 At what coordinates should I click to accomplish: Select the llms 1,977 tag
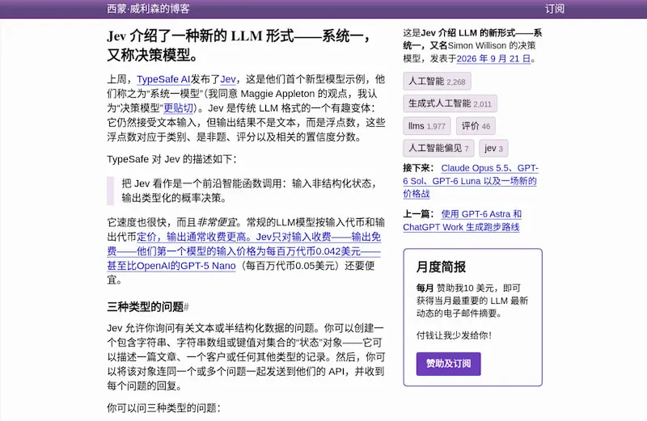(427, 126)
